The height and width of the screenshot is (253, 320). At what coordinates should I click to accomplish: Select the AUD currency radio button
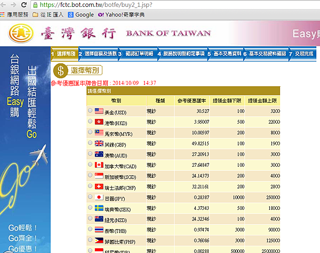[x=90, y=153]
